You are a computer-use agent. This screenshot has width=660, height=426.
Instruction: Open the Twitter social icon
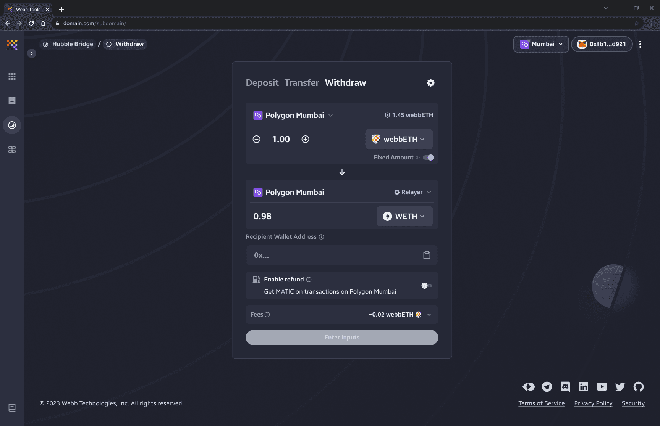click(620, 387)
